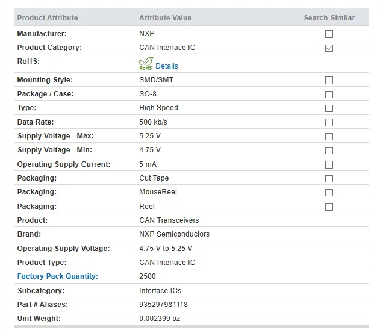This screenshot has height=336, width=386.
Task: Tick the Mounting Style SMD/SMT checkbox
Action: (x=329, y=80)
